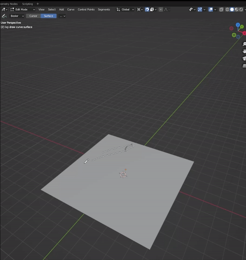
Task: Open the View menu
Action: (41, 9)
